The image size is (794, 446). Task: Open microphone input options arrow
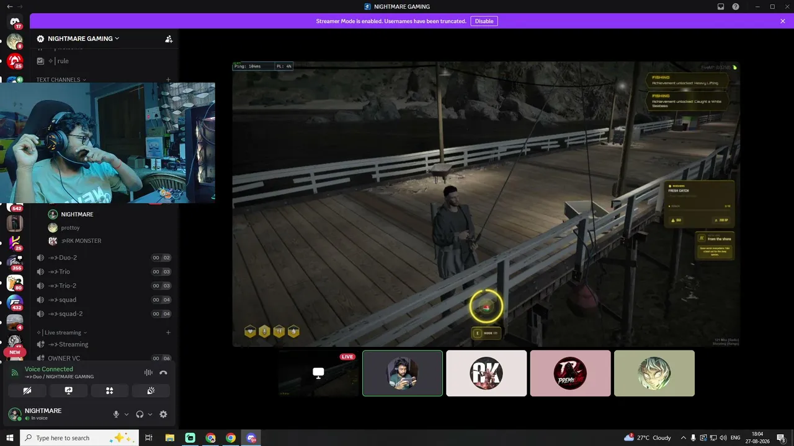click(x=127, y=414)
